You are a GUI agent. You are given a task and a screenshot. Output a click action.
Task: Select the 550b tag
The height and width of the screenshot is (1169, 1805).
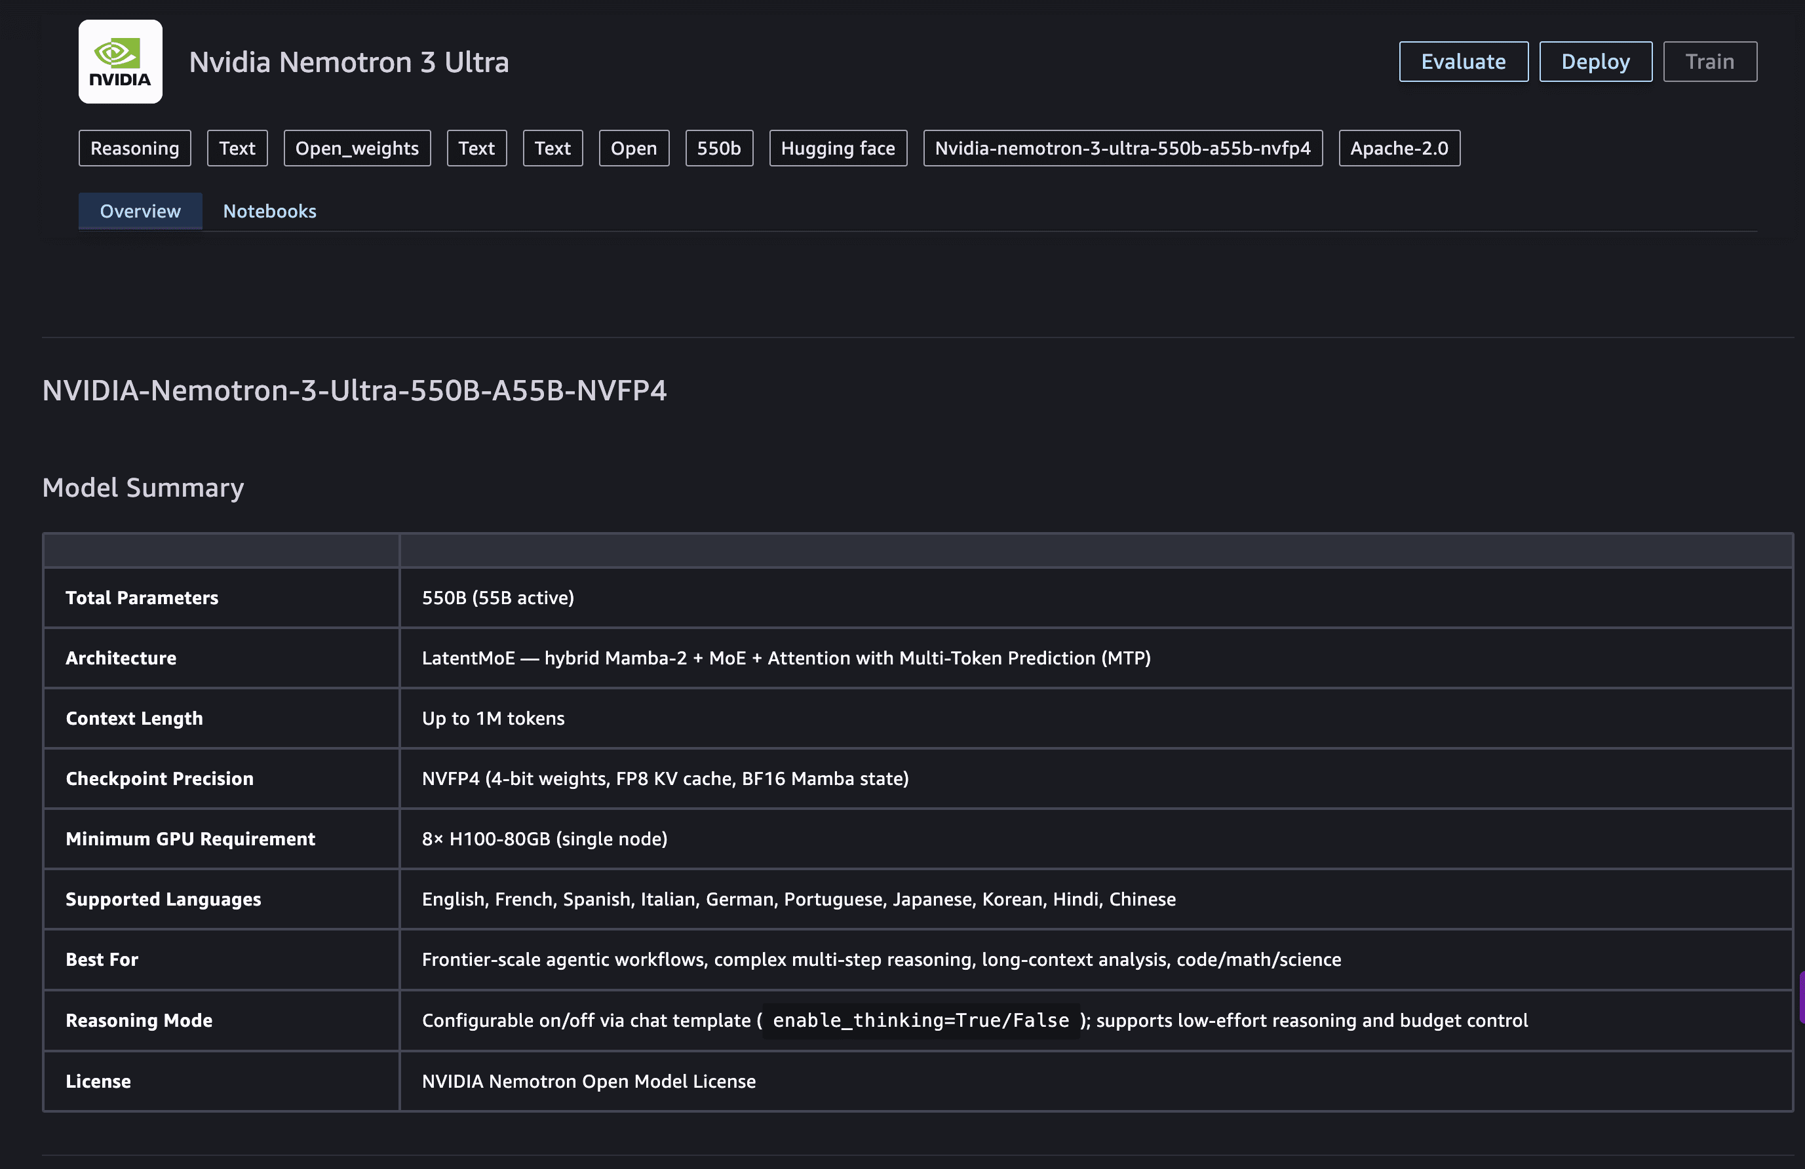point(719,148)
